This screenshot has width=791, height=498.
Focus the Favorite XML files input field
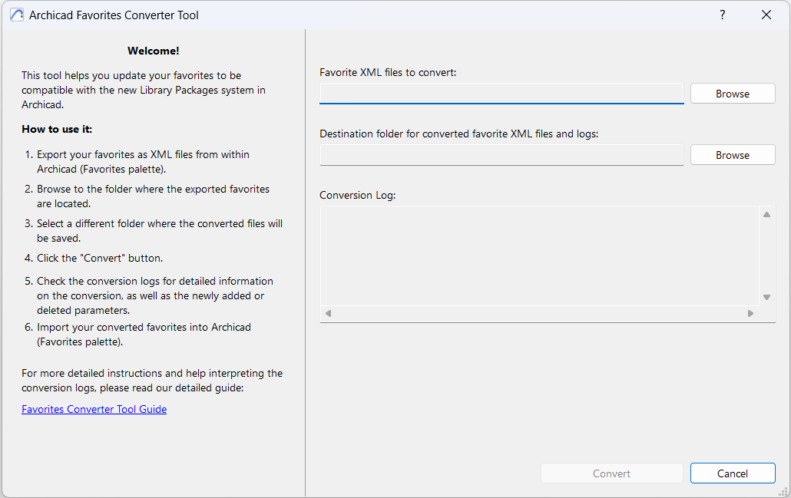[x=501, y=94]
